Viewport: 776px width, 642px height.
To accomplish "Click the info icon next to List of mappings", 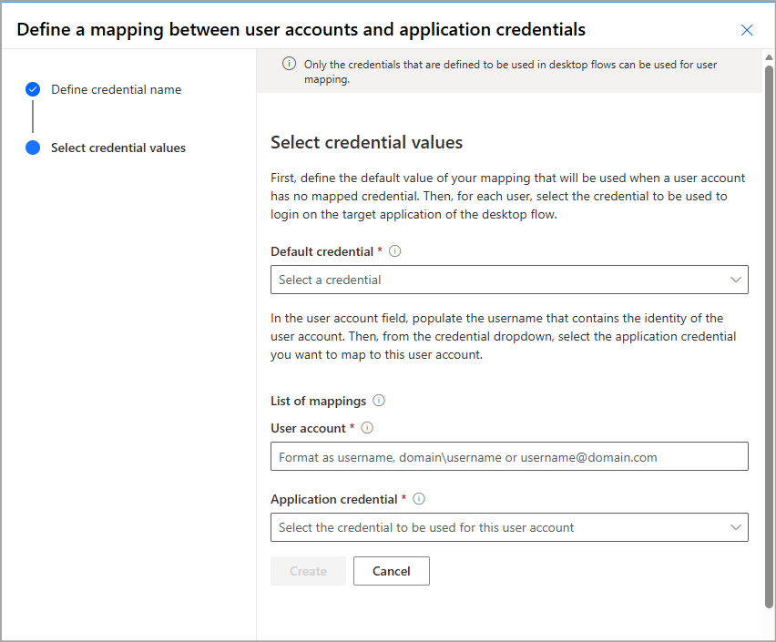I will click(x=379, y=401).
